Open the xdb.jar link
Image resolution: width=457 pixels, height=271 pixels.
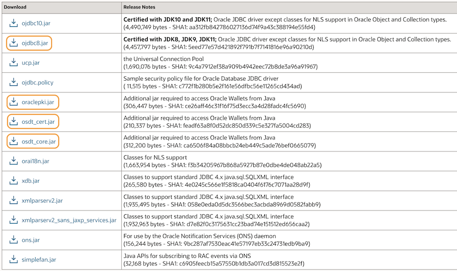click(31, 181)
